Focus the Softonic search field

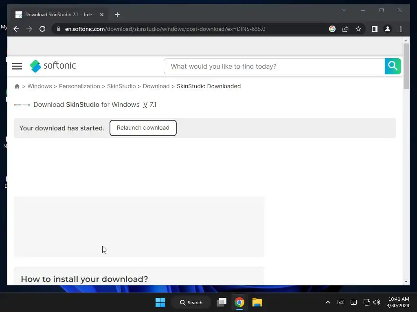(x=274, y=66)
